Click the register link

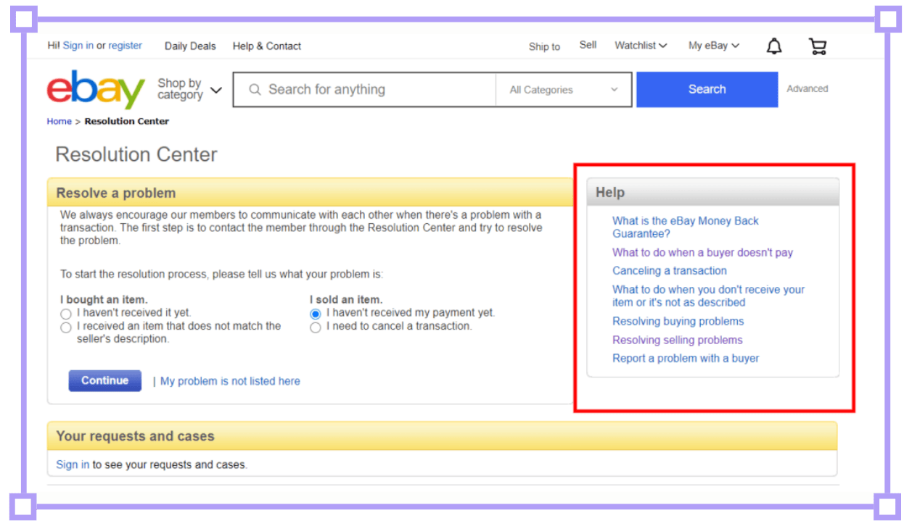point(126,45)
